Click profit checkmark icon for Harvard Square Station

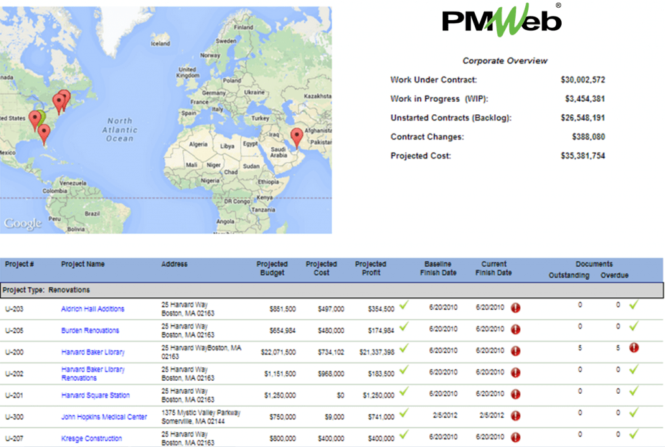tap(404, 391)
